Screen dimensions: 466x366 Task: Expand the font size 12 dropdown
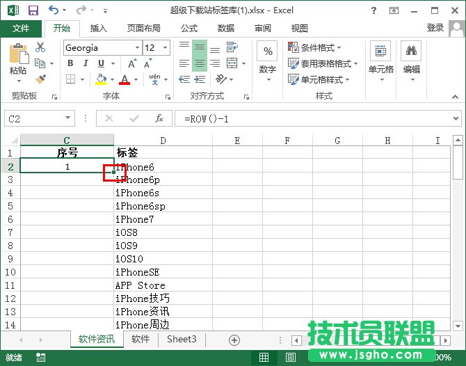165,48
